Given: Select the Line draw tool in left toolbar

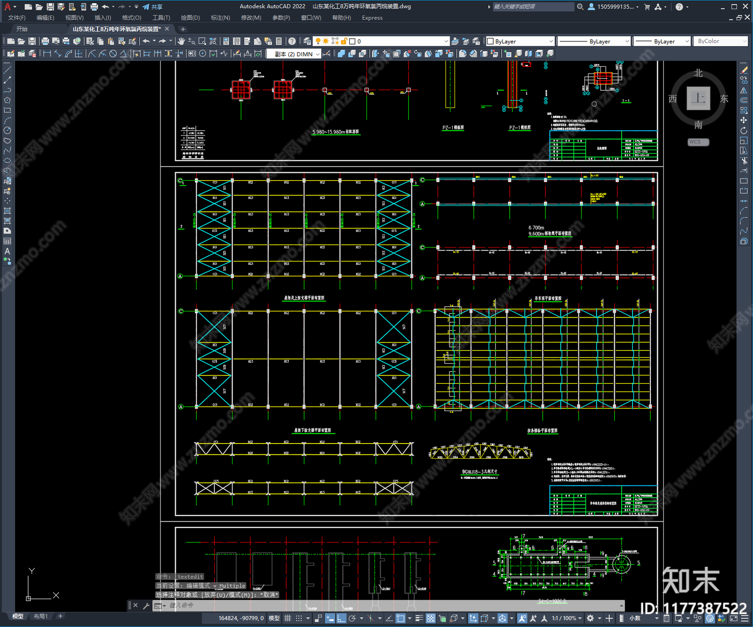Looking at the screenshot, I should point(7,70).
